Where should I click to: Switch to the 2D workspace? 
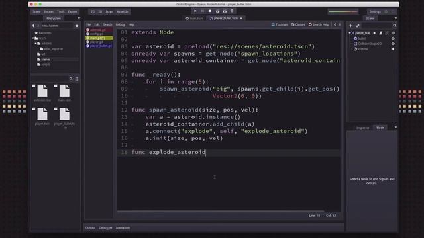93,11
